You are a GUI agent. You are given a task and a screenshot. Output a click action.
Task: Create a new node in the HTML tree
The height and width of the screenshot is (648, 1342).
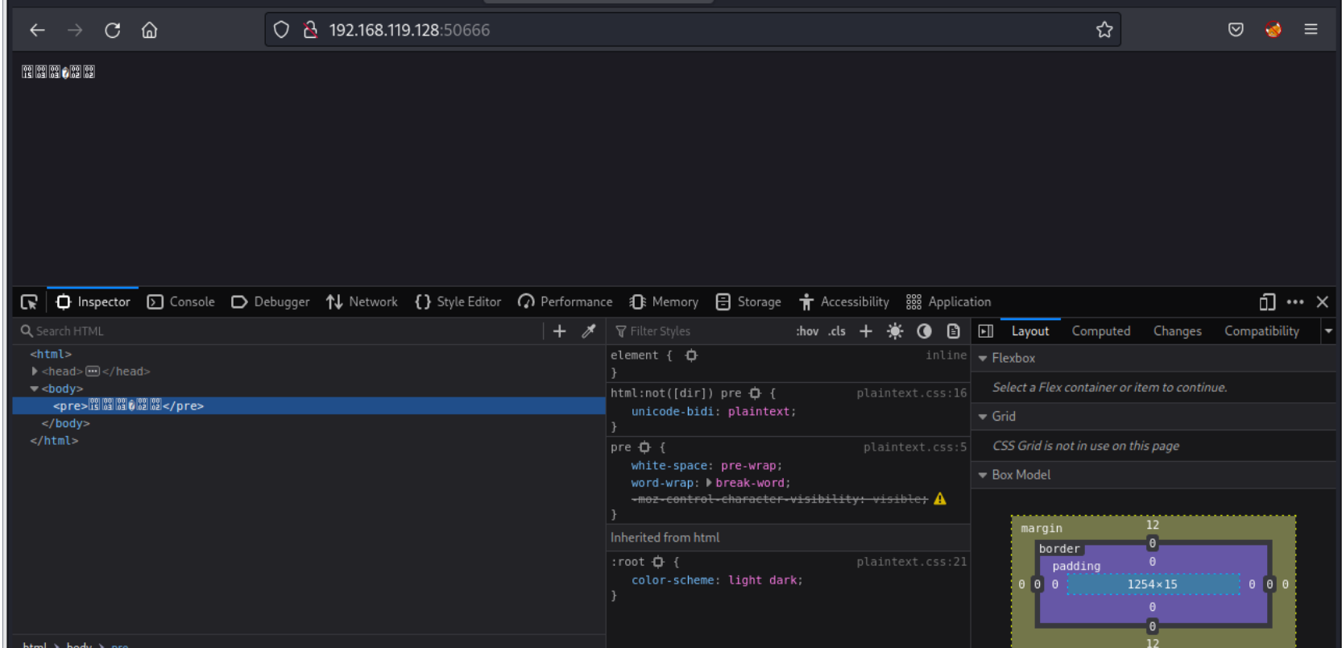[x=560, y=331]
